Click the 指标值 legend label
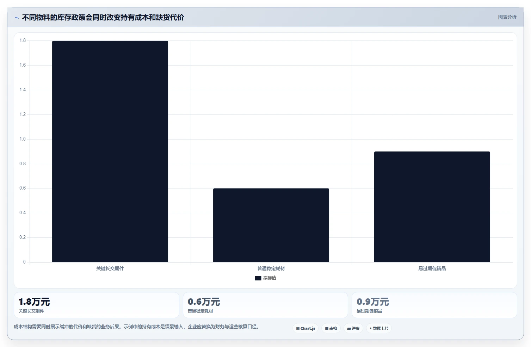The image size is (531, 347). (270, 278)
